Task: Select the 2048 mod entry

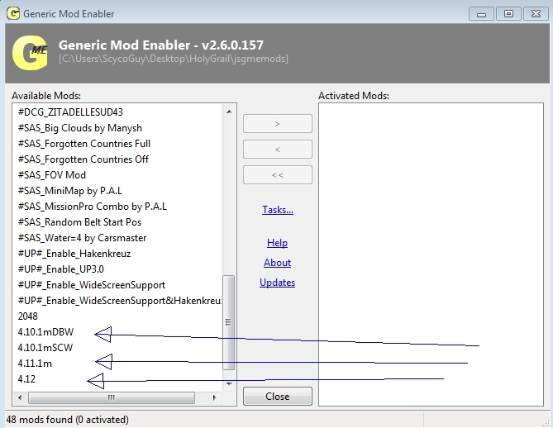Action: pyautogui.click(x=27, y=316)
